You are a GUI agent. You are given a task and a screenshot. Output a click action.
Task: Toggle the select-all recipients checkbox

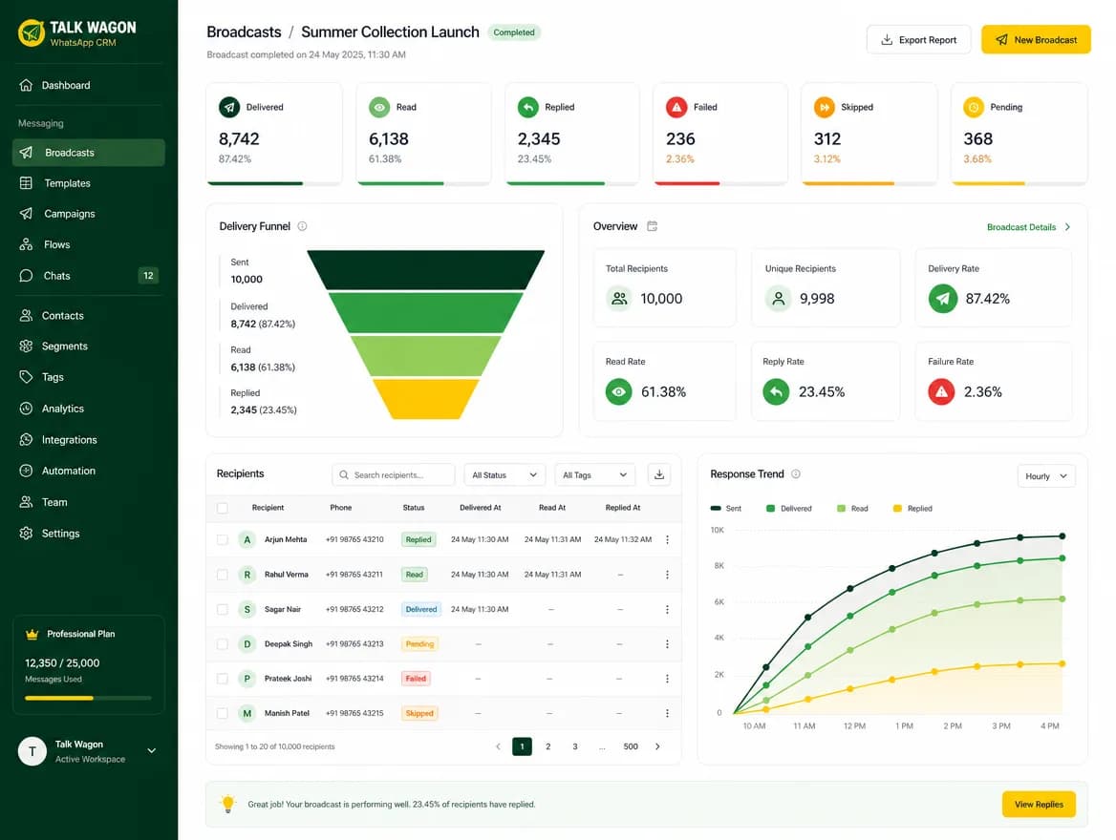(222, 508)
